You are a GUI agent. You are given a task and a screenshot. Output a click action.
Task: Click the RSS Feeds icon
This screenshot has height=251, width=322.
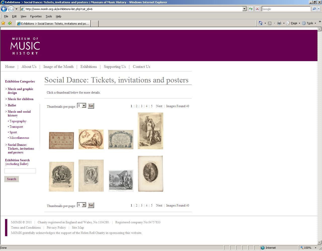tap(269, 23)
